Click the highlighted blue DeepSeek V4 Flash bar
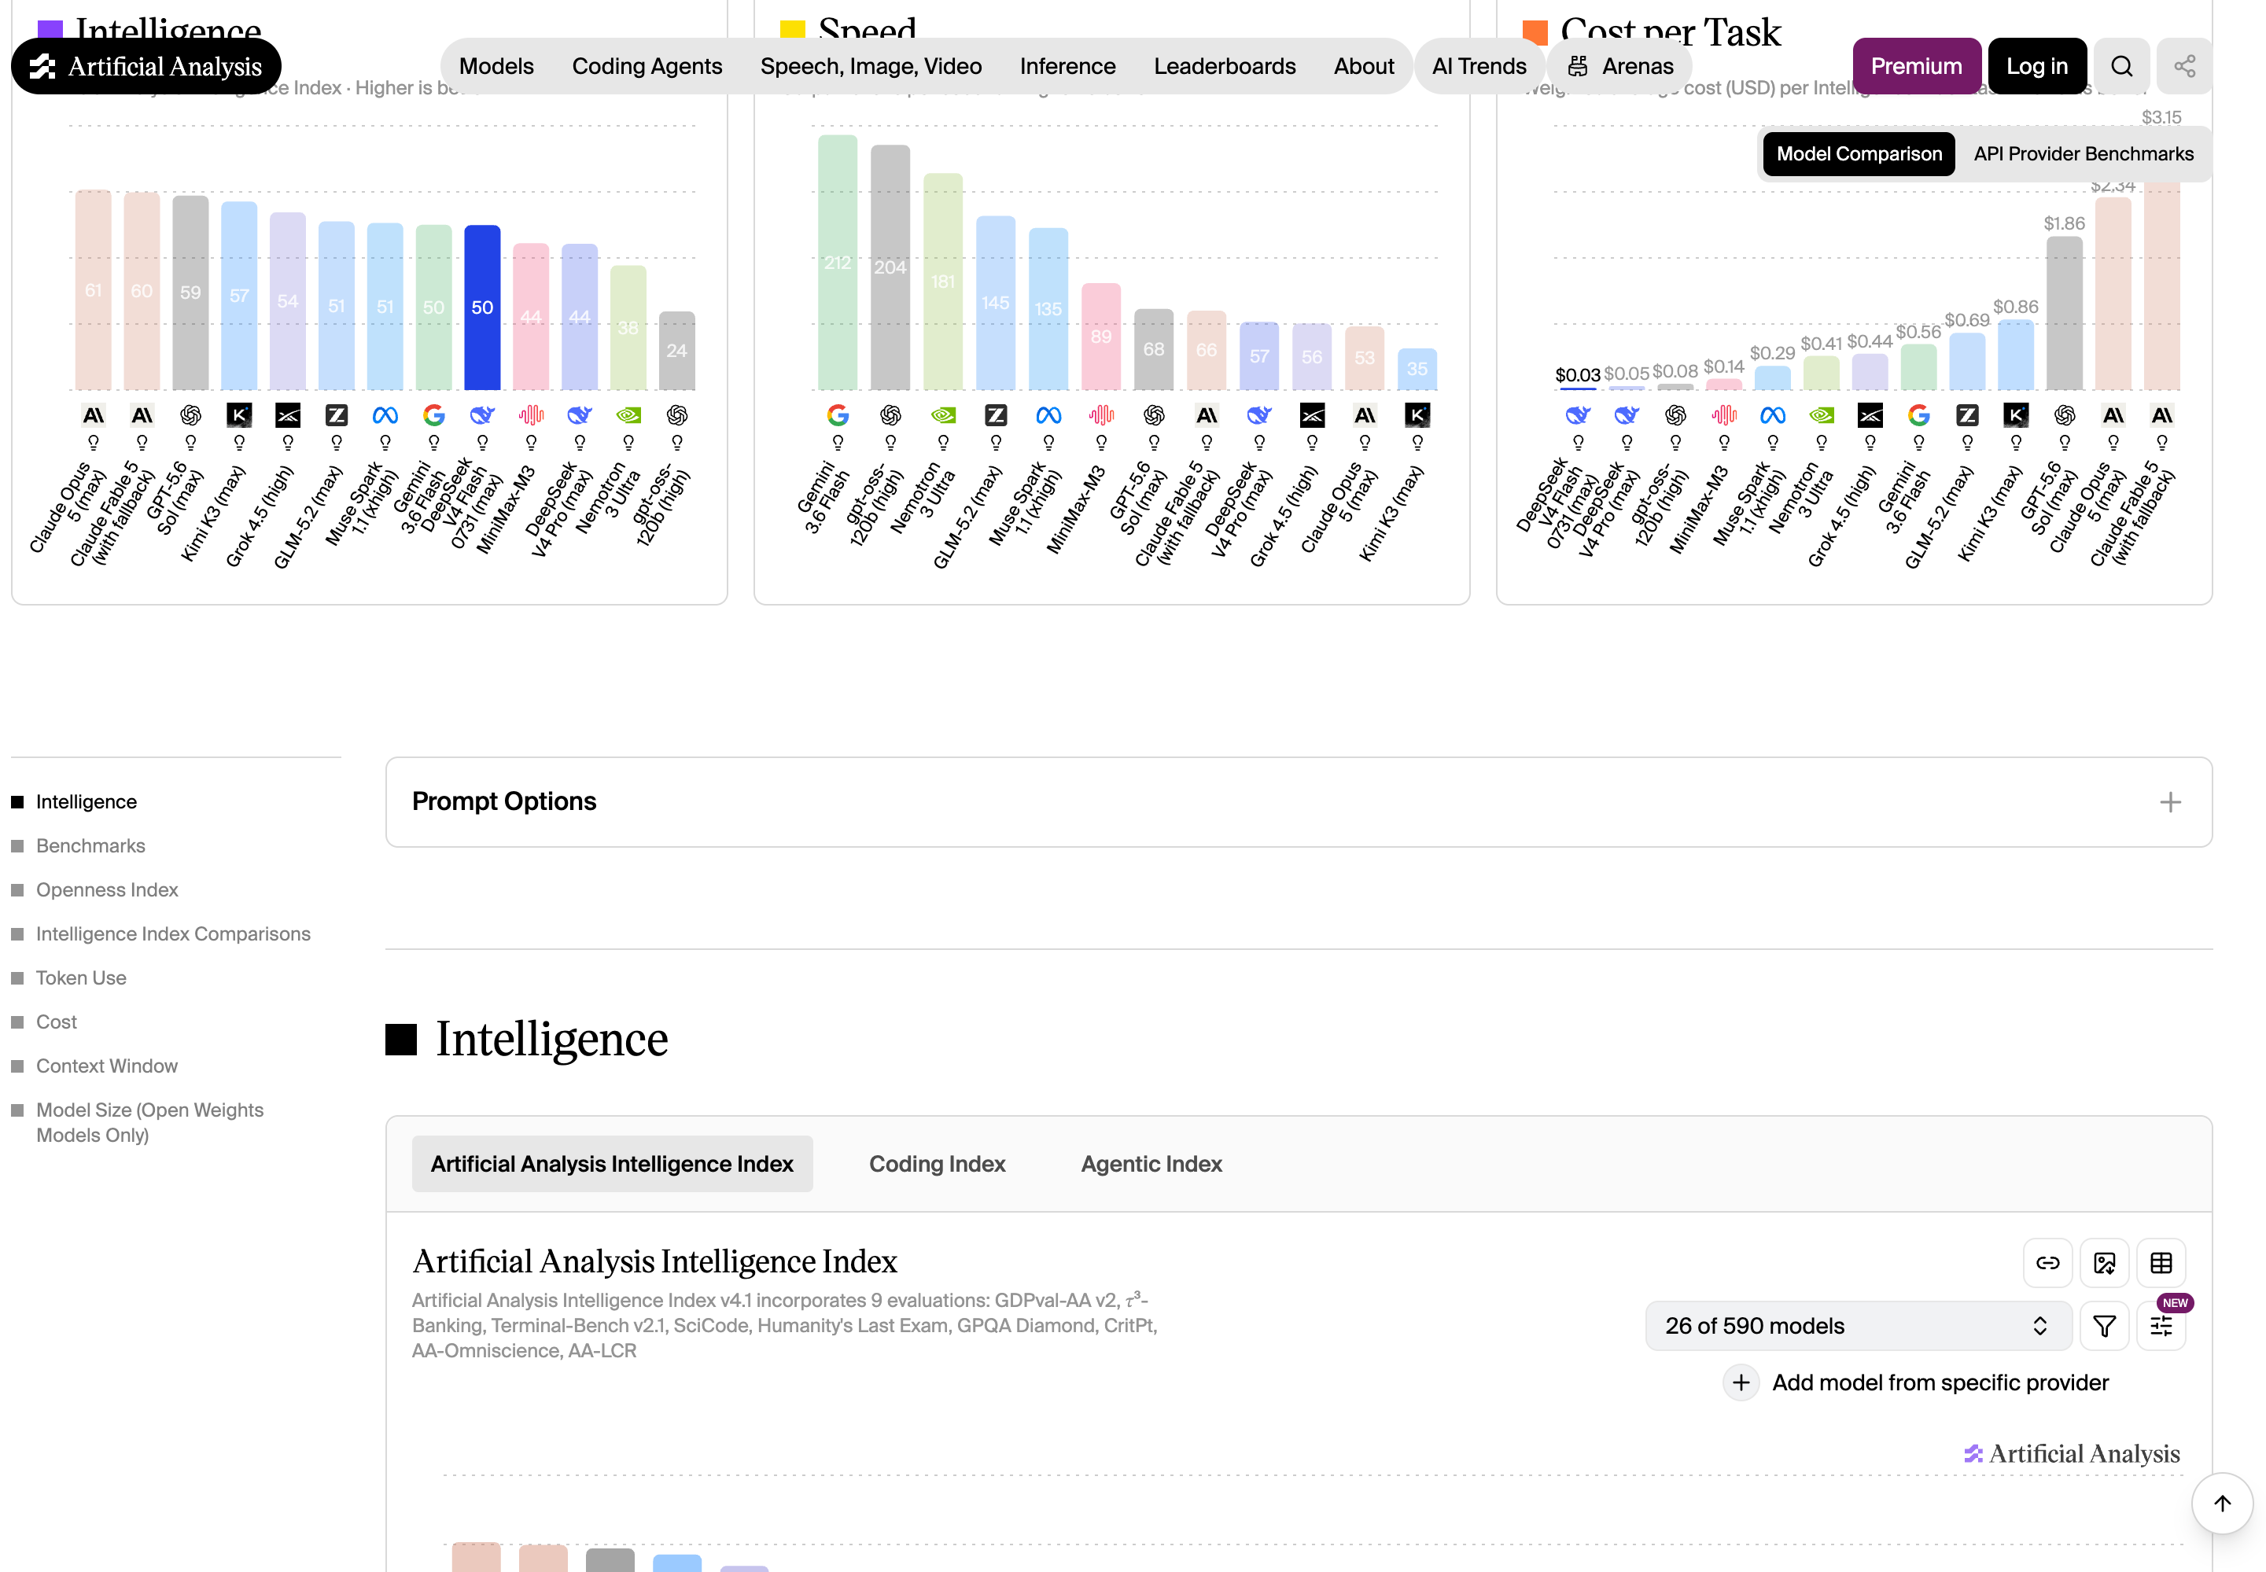The image size is (2266, 1572). [482, 307]
